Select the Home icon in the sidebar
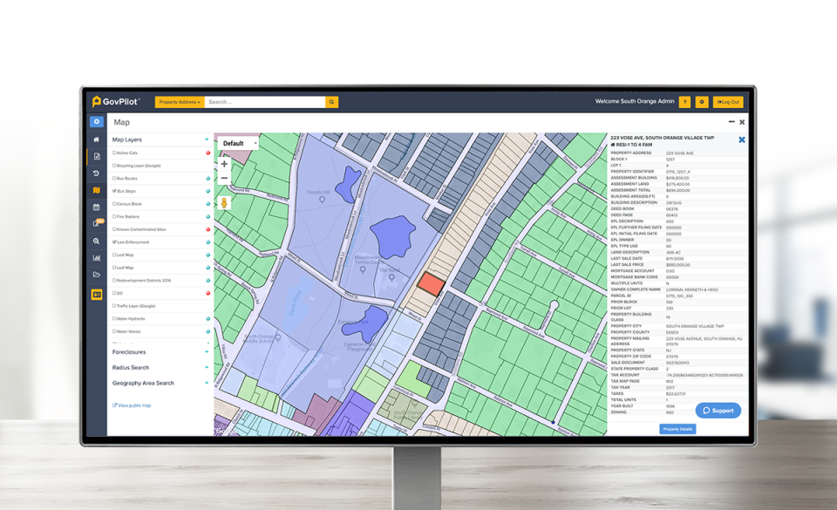837x510 pixels. point(96,139)
